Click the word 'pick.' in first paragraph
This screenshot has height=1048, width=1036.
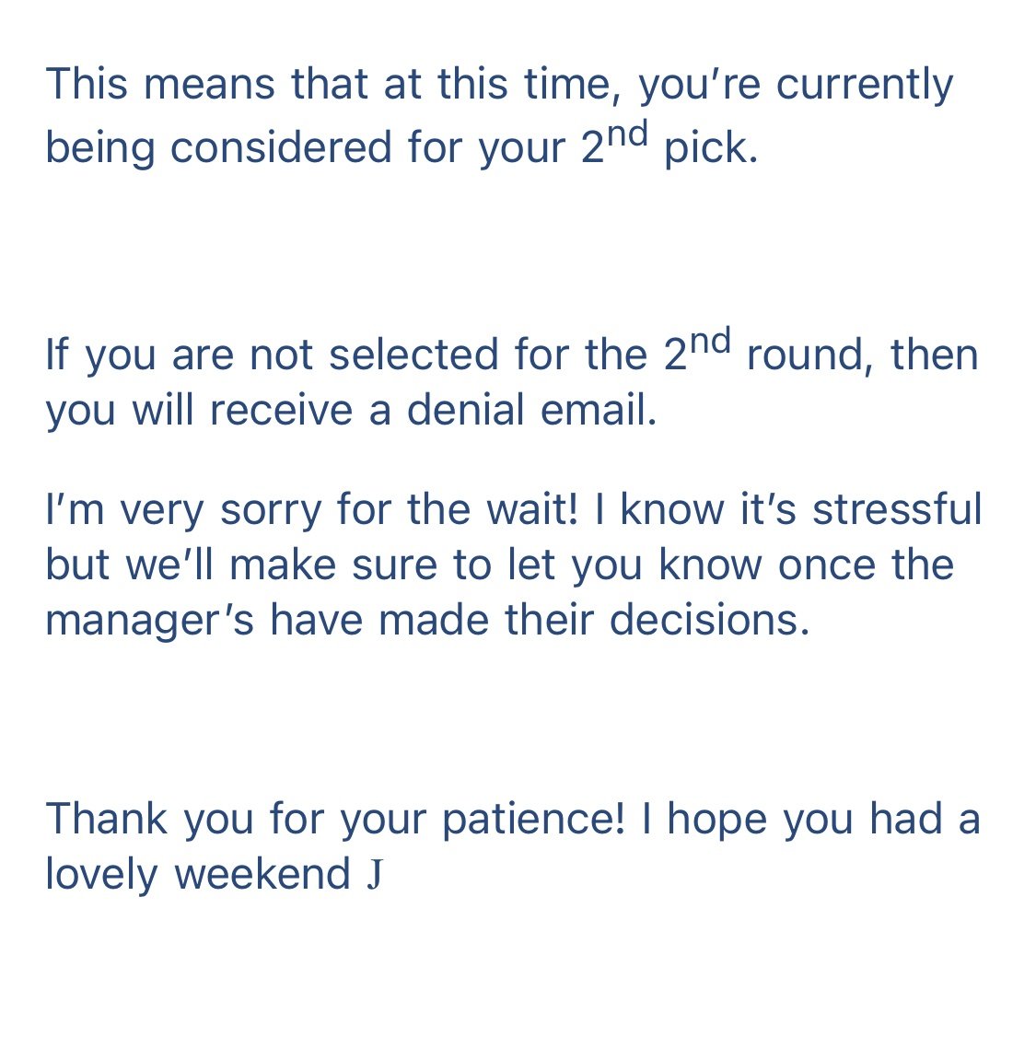click(711, 148)
